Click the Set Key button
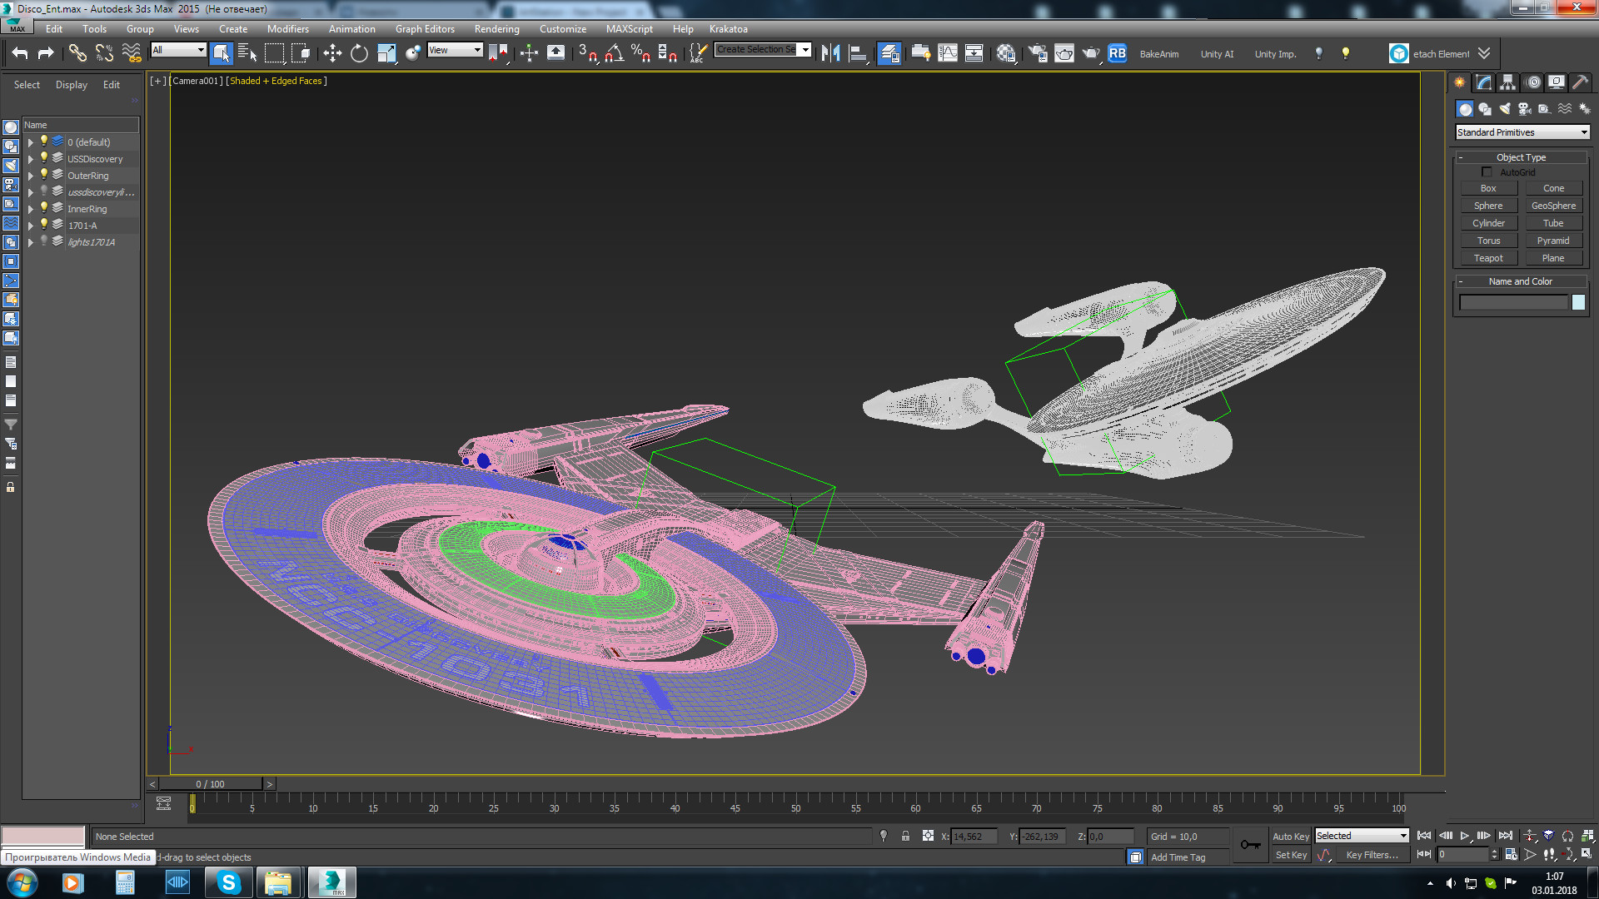This screenshot has height=899, width=1599. (x=1291, y=855)
